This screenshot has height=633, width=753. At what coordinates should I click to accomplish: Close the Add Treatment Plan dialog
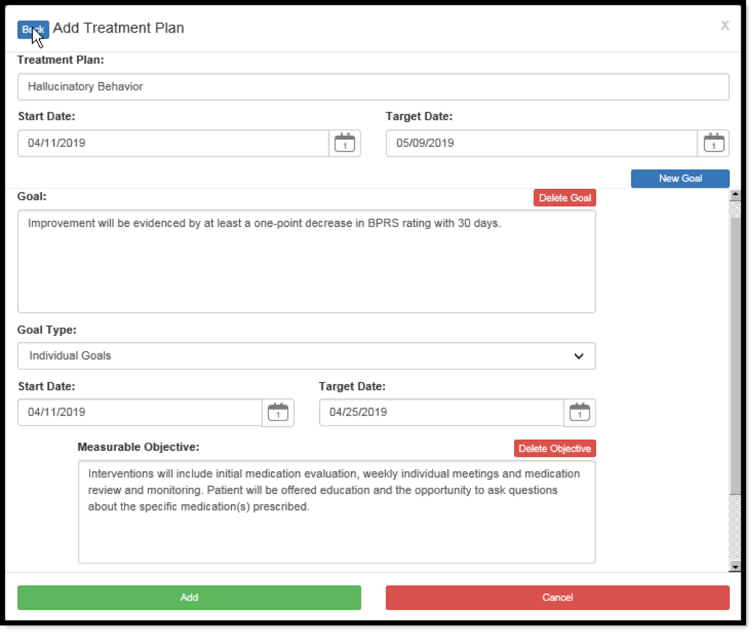tap(725, 26)
